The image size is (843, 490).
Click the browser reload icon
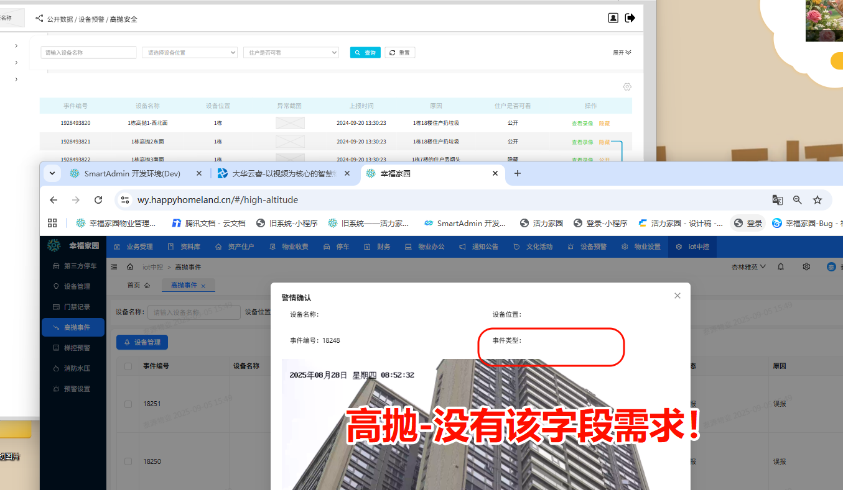pos(98,200)
